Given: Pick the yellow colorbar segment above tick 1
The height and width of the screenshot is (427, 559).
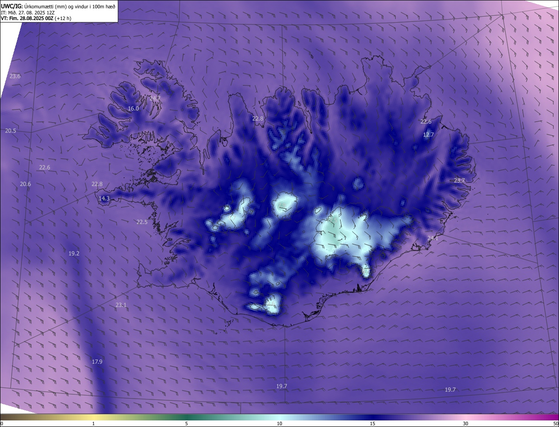Looking at the screenshot, I should coord(93,417).
